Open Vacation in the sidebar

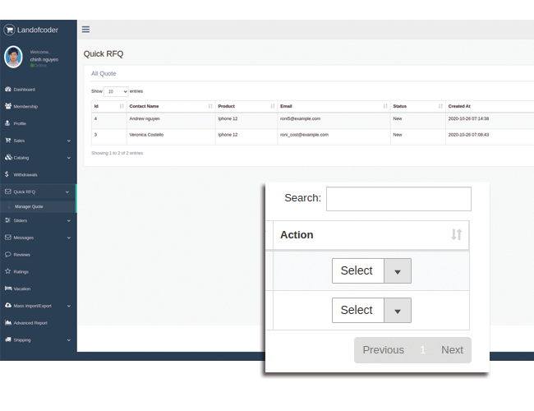coord(21,289)
